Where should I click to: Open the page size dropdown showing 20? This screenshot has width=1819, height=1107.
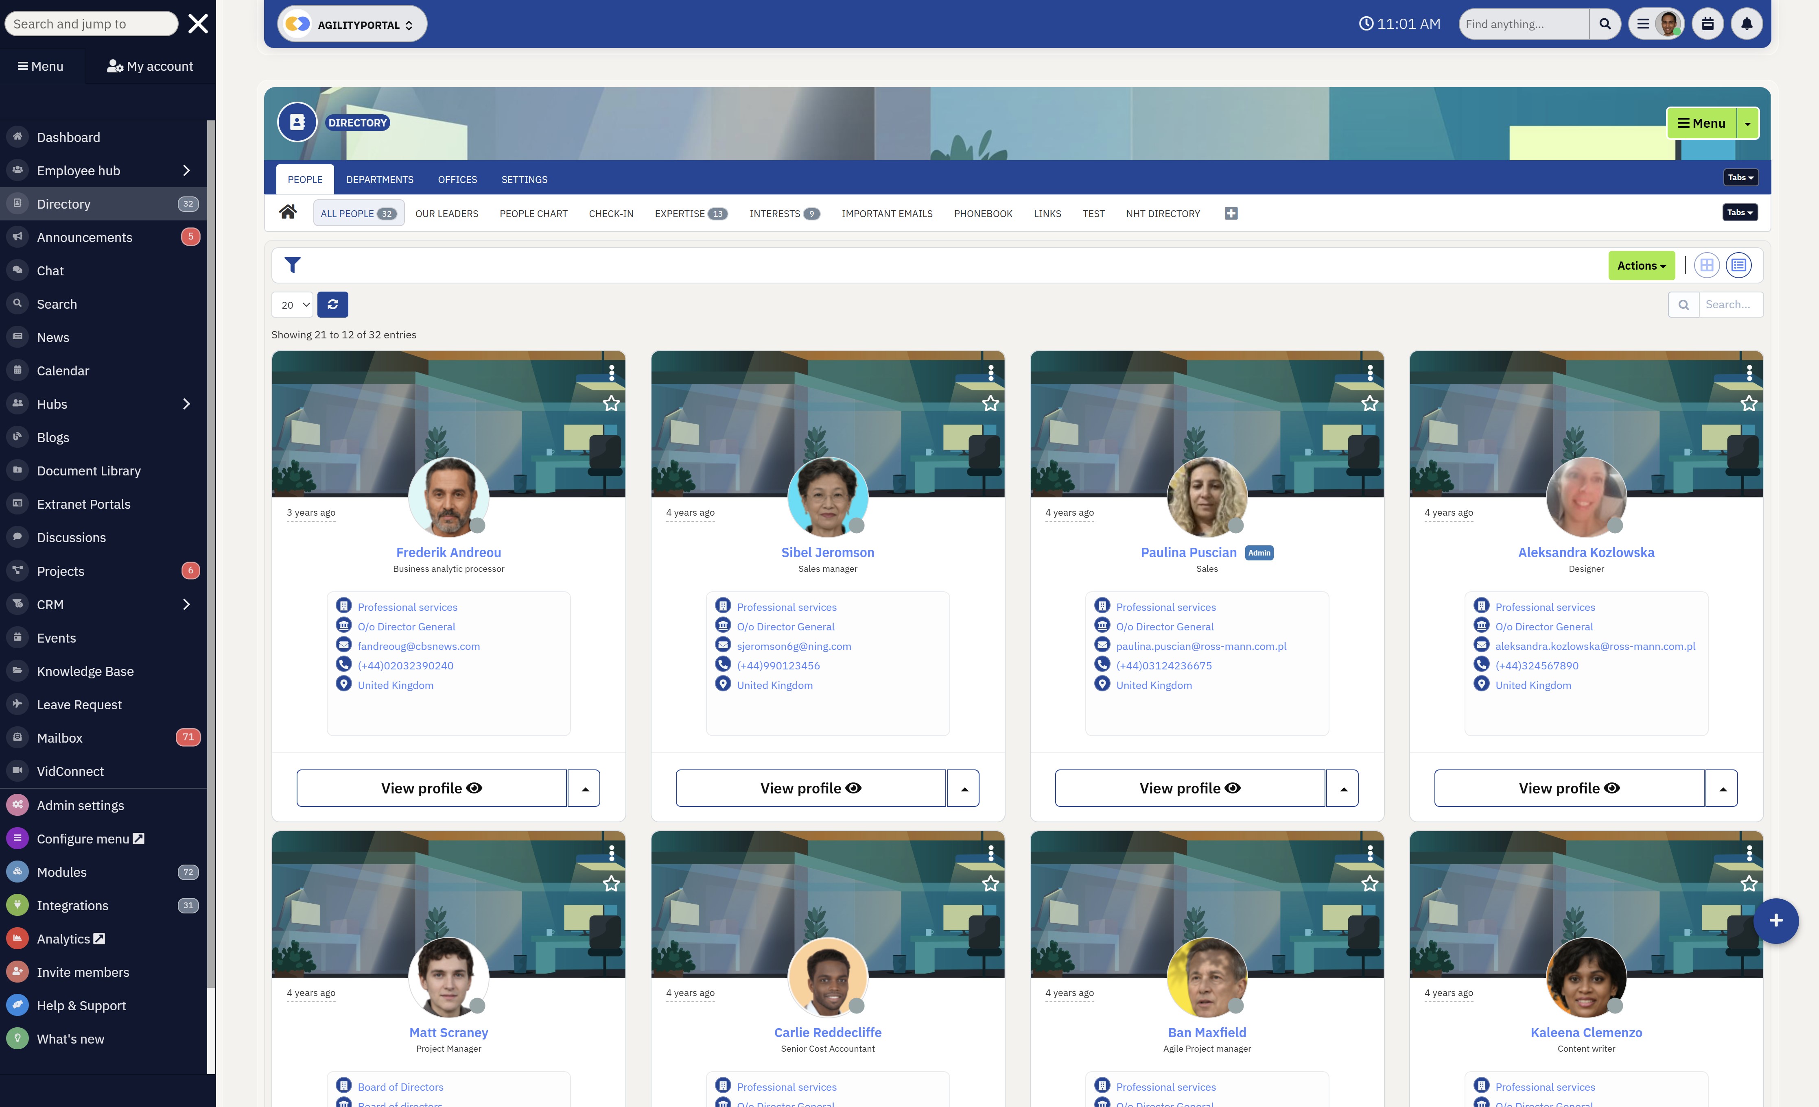[x=293, y=305]
